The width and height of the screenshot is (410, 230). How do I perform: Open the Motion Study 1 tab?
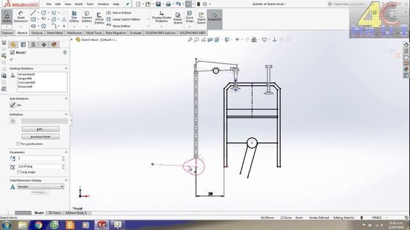pos(76,213)
